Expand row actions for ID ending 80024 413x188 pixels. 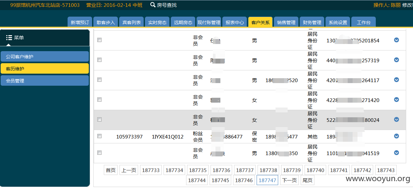click(396, 119)
